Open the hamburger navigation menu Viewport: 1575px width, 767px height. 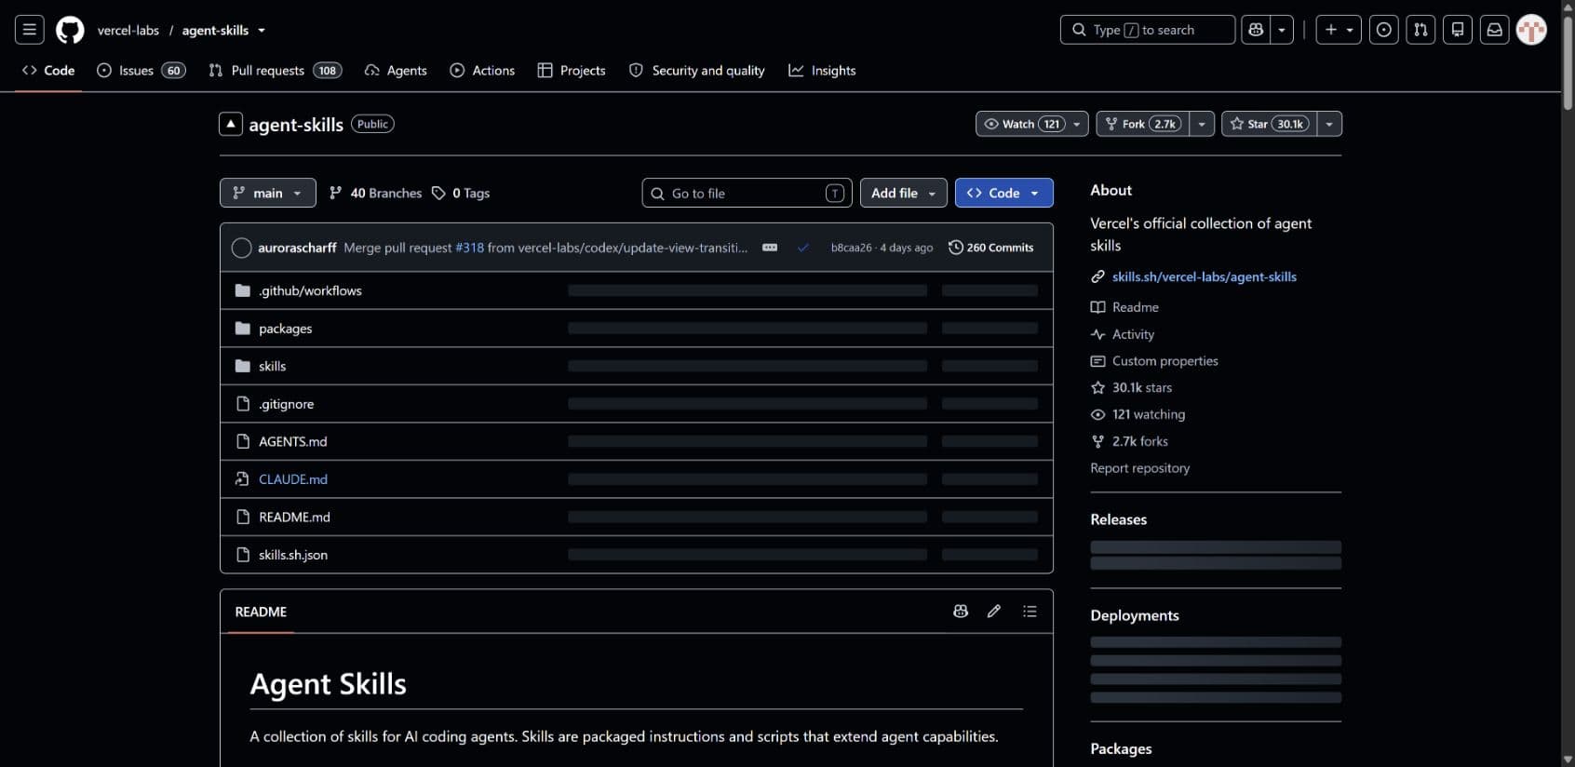click(x=30, y=30)
